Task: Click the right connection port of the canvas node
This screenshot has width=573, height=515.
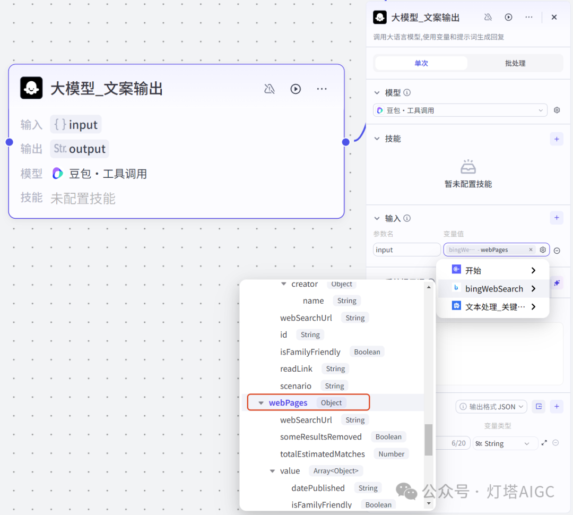Action: tap(346, 142)
